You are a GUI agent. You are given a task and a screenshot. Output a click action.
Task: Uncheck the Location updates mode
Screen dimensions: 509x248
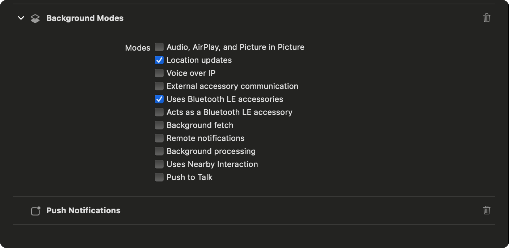[x=159, y=60]
